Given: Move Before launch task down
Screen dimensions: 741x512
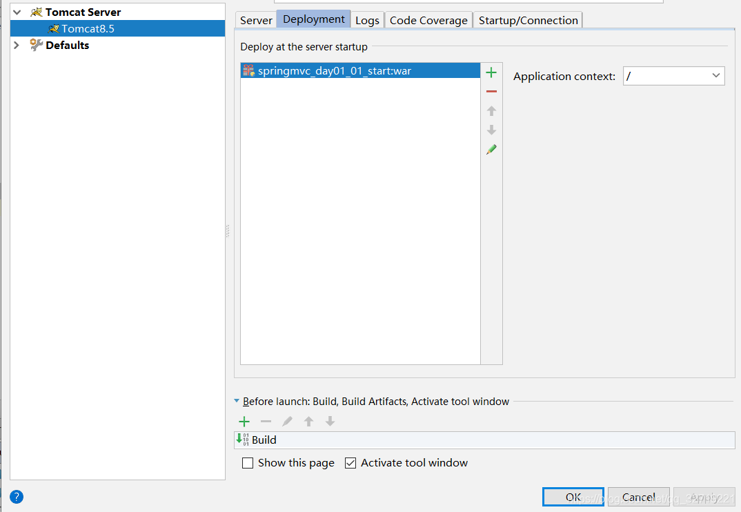Looking at the screenshot, I should click(330, 421).
